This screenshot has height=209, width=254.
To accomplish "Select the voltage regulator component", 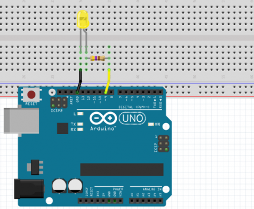I will [35, 167].
